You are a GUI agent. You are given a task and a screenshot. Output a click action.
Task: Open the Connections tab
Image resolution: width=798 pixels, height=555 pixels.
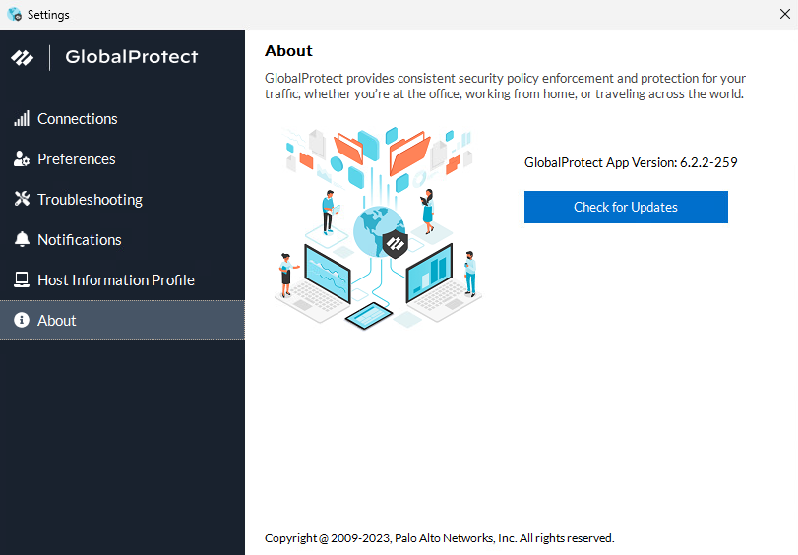[x=78, y=119]
